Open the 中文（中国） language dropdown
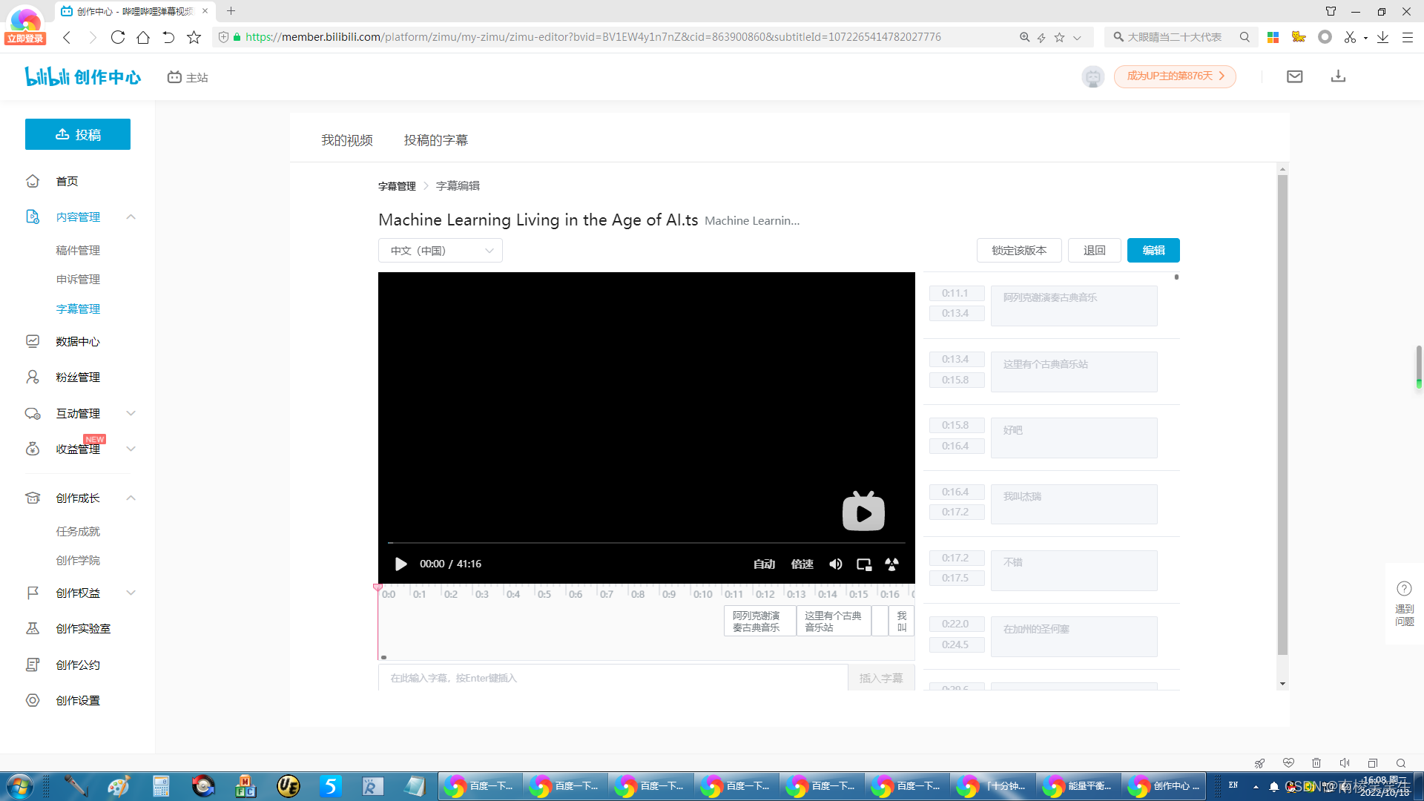The image size is (1424, 801). pyautogui.click(x=441, y=251)
